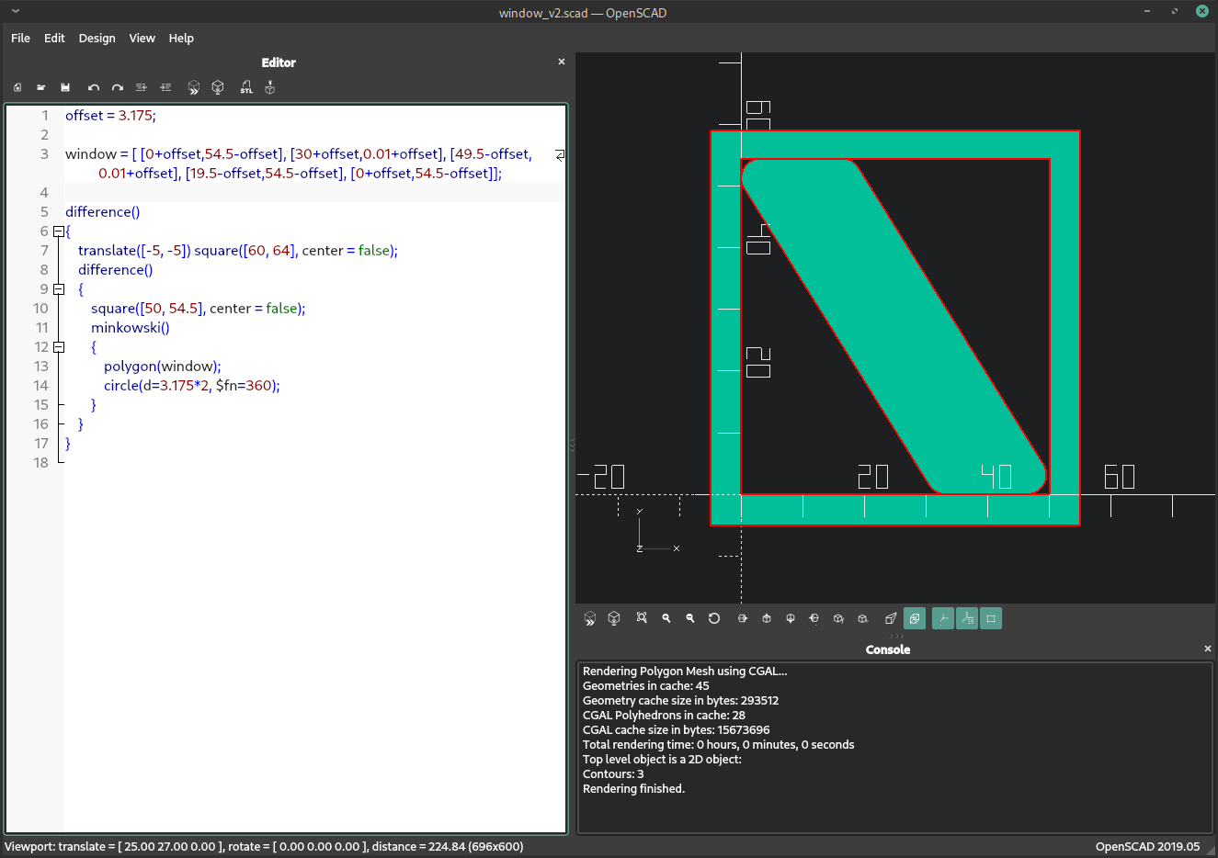
Task: Collapse the code fold at line 6
Action: [59, 231]
